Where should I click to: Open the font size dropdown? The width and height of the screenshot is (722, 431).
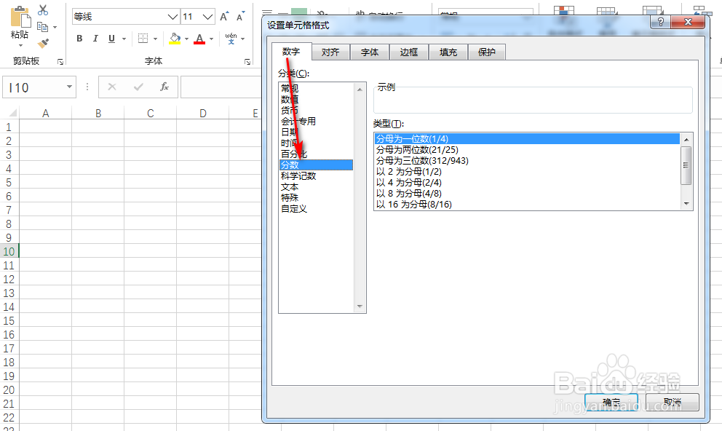point(206,16)
